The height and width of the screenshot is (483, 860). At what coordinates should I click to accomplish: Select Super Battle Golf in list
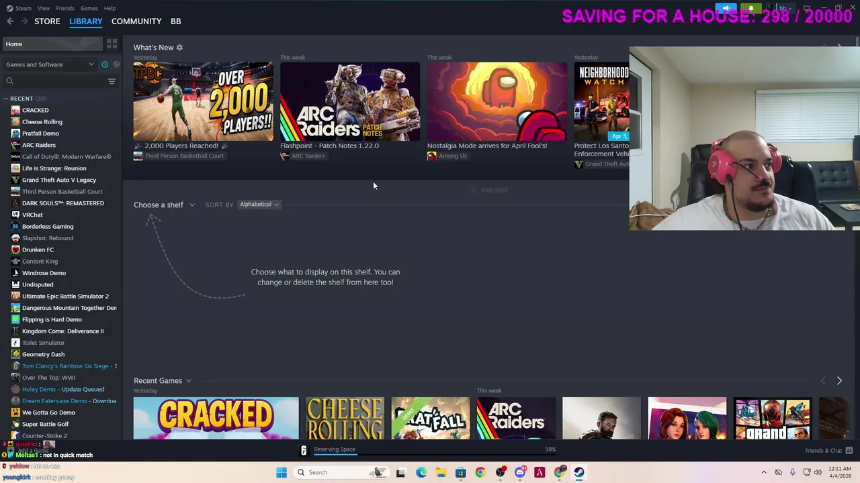[45, 424]
